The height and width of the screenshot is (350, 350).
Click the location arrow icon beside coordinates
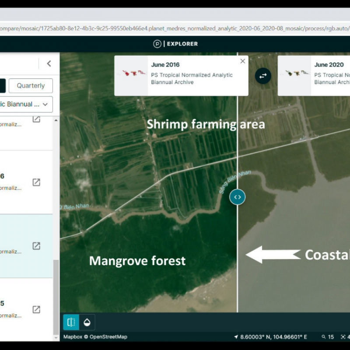click(236, 337)
